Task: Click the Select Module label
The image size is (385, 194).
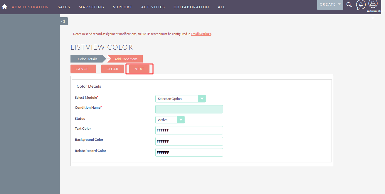Action: click(x=86, y=98)
